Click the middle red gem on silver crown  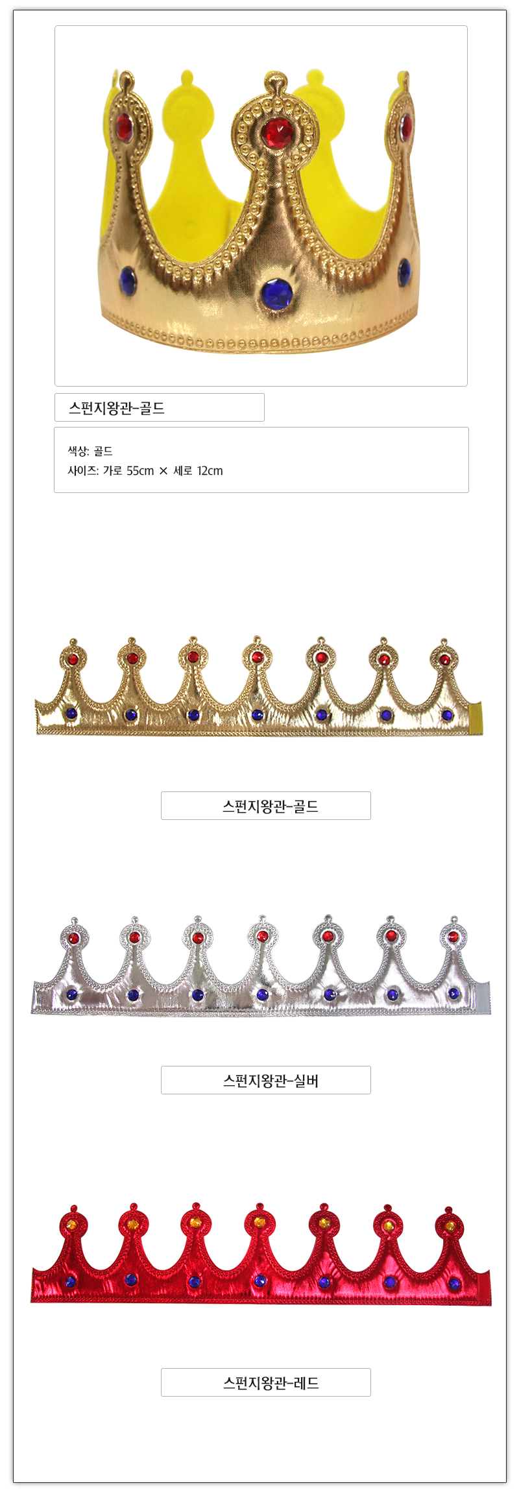(262, 937)
